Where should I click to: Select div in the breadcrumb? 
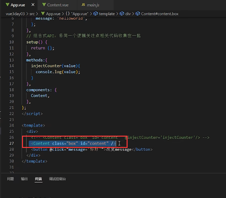(x=128, y=14)
